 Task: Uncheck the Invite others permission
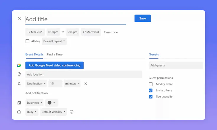click(x=151, y=90)
